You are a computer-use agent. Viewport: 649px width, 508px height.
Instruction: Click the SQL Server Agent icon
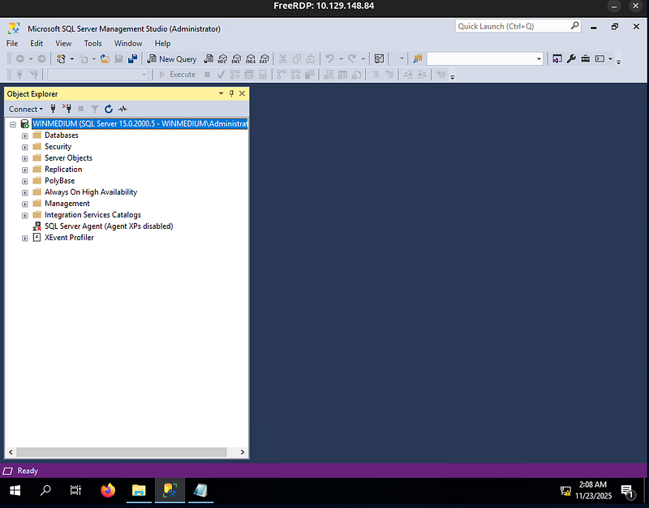coord(37,226)
